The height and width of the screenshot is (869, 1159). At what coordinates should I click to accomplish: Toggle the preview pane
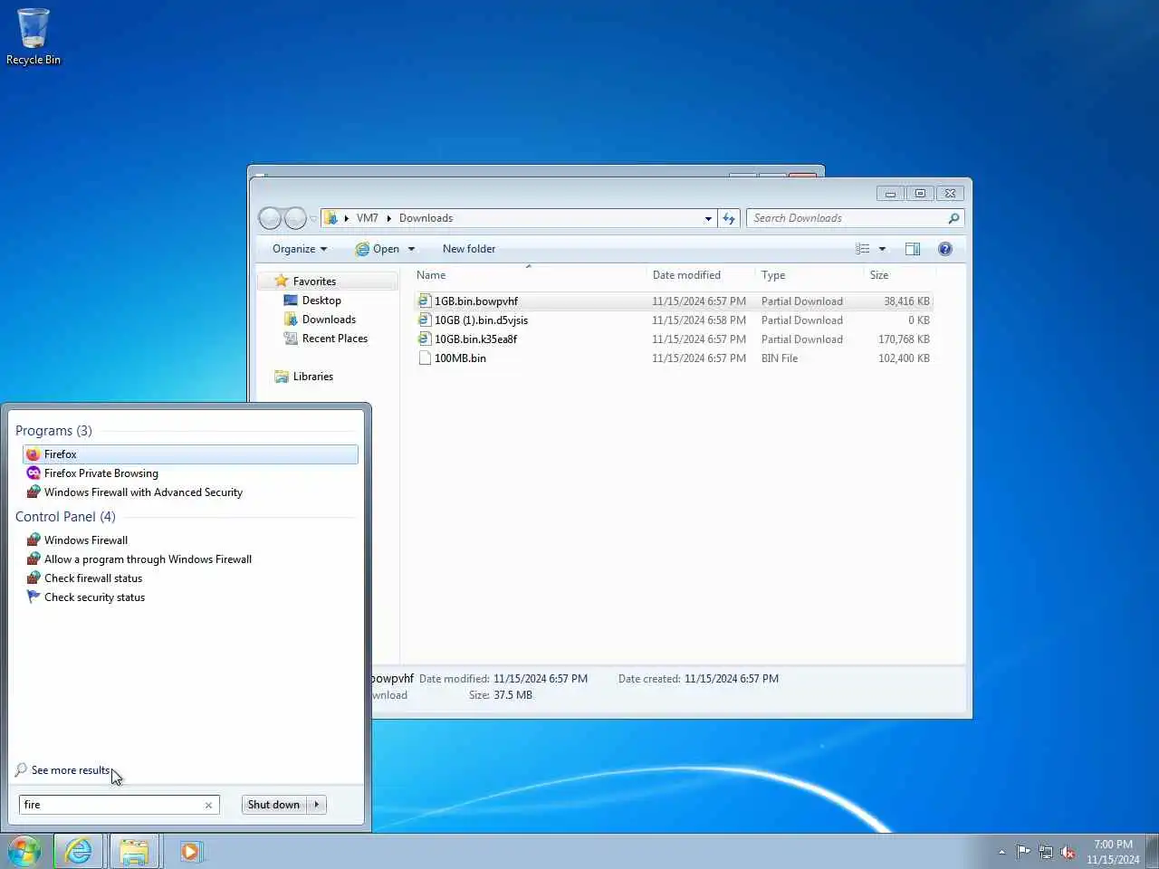(913, 249)
